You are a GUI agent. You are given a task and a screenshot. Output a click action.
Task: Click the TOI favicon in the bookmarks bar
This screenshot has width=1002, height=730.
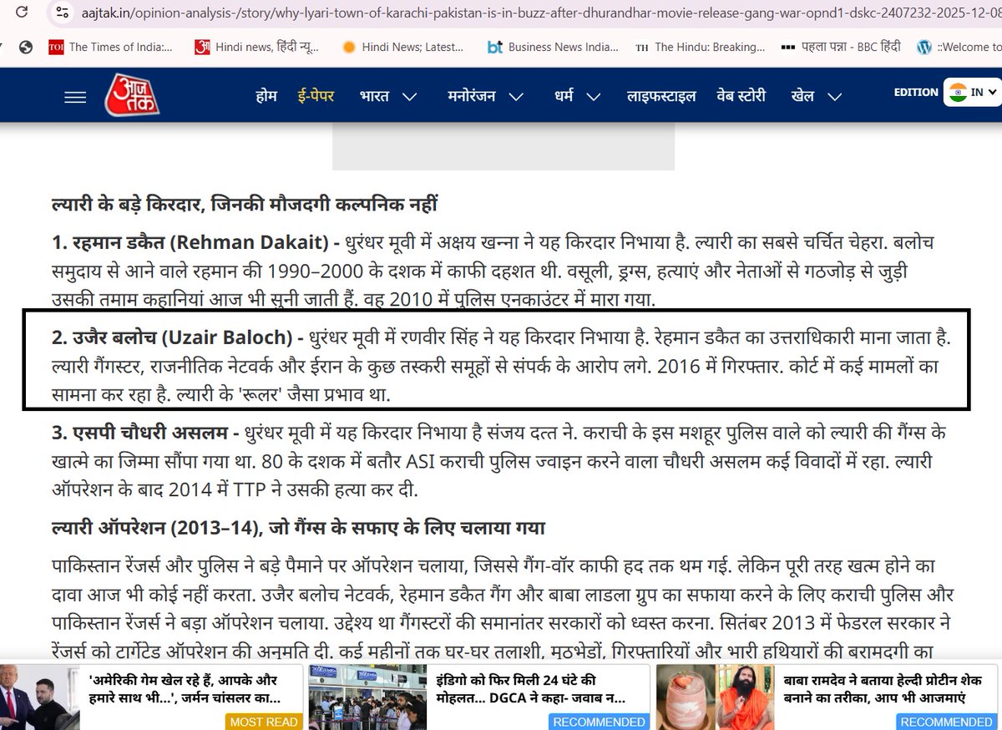[x=56, y=48]
